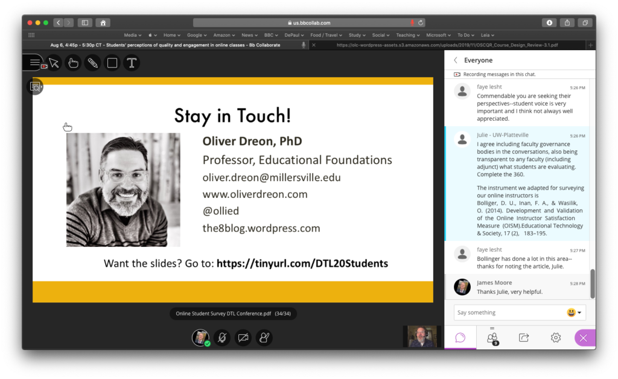This screenshot has height=379, width=618.
Task: Open the Share Content panel
Action: tap(523, 337)
